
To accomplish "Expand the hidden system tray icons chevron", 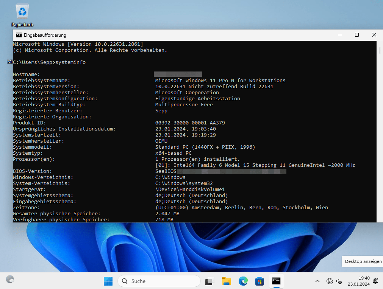I will click(317, 281).
